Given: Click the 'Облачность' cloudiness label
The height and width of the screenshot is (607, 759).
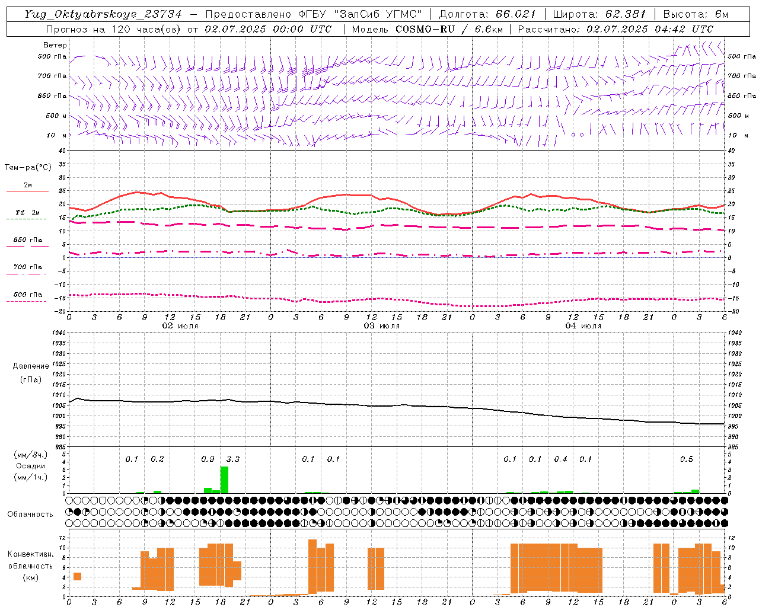Looking at the screenshot, I should [30, 515].
